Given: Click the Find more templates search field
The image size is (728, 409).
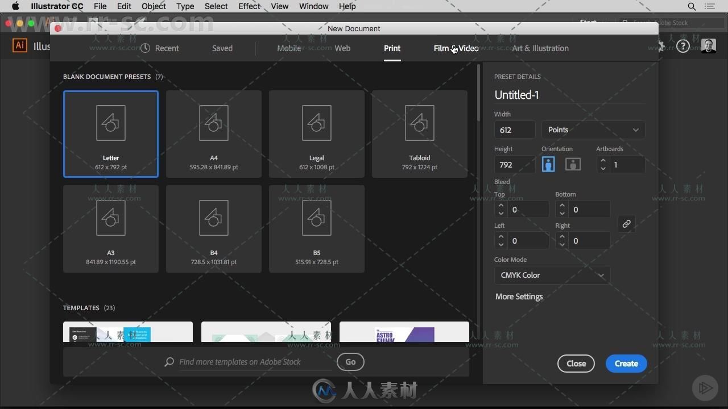Looking at the screenshot, I should pos(255,362).
